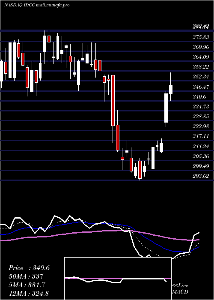This screenshot has width=214, height=300.
Task: Click the NASDAQ IDCC chart title text
Action: tap(37, 5)
